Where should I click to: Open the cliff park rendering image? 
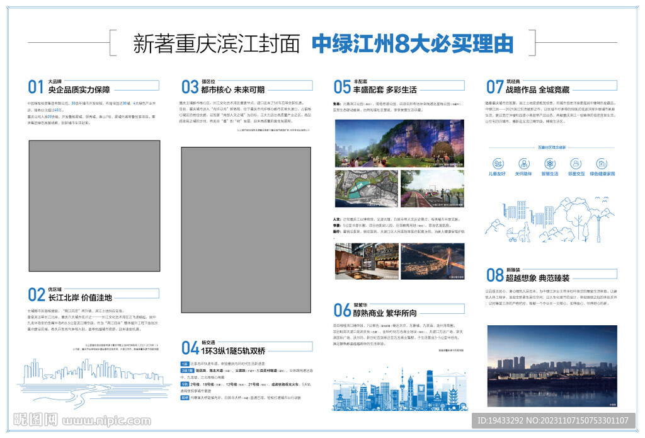(399, 143)
